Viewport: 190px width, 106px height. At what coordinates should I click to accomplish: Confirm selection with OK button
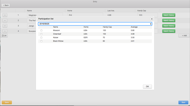[x=147, y=87]
